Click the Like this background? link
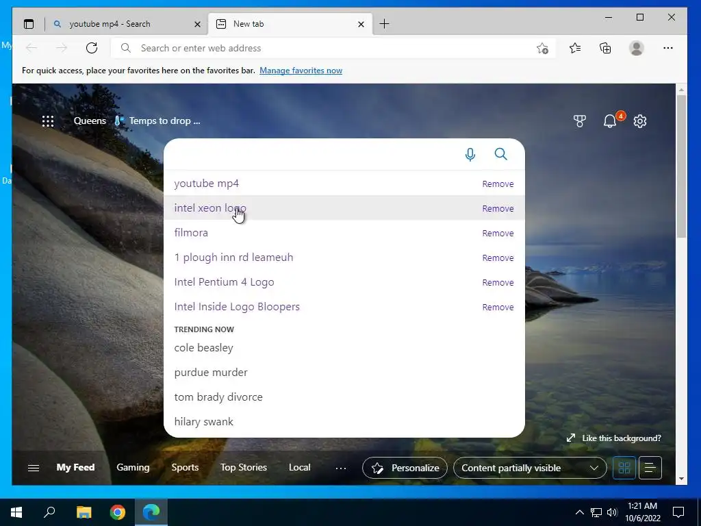Viewport: 701px width, 526px height. (x=614, y=438)
